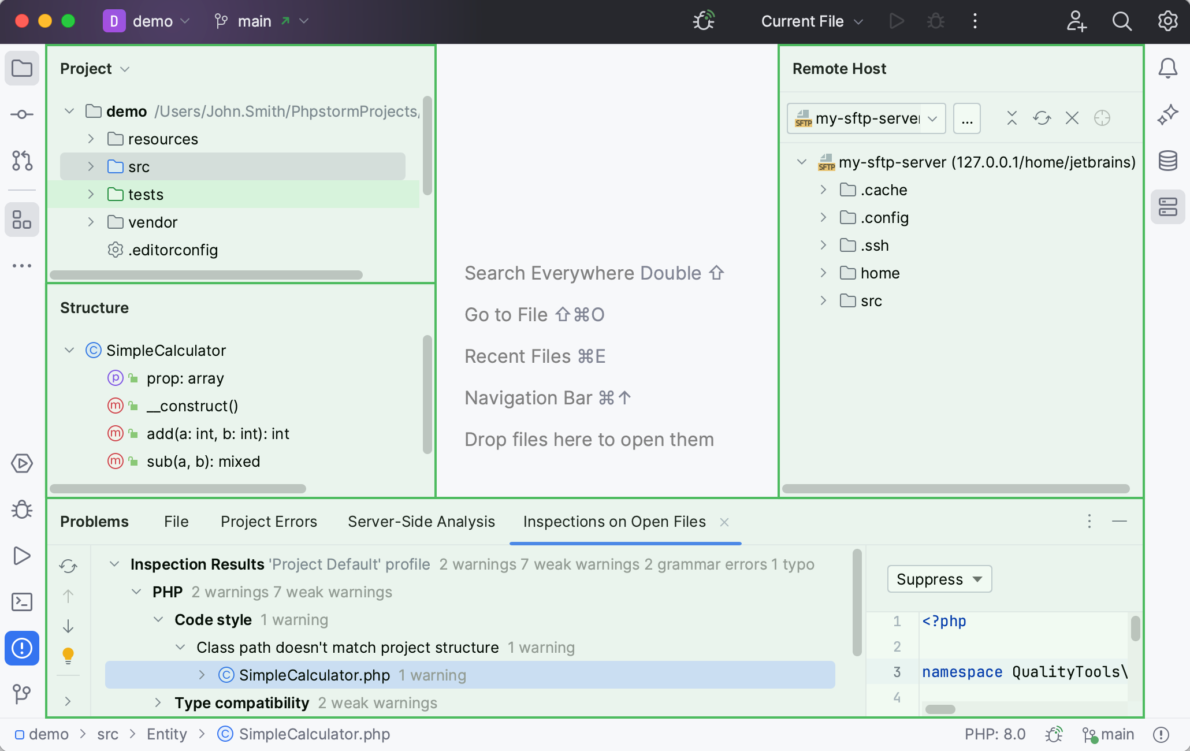
Task: Open the Commit tool window icon
Action: pyautogui.click(x=22, y=114)
